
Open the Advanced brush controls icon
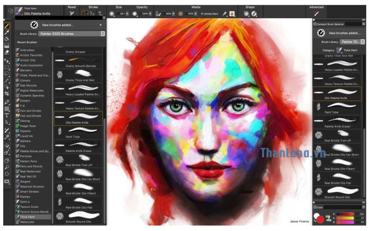pyautogui.click(x=316, y=14)
